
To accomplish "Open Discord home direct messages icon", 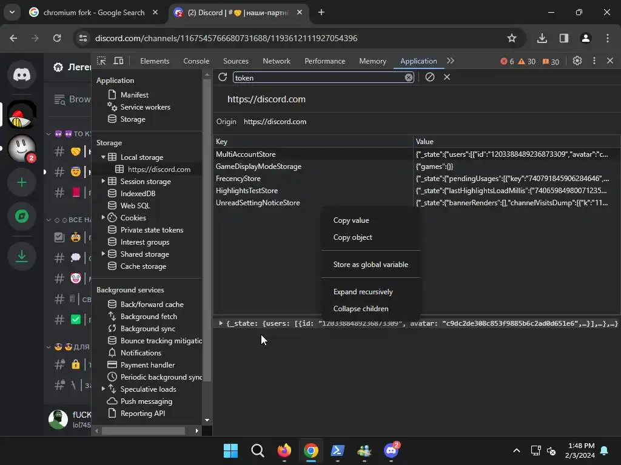I will 22,74.
